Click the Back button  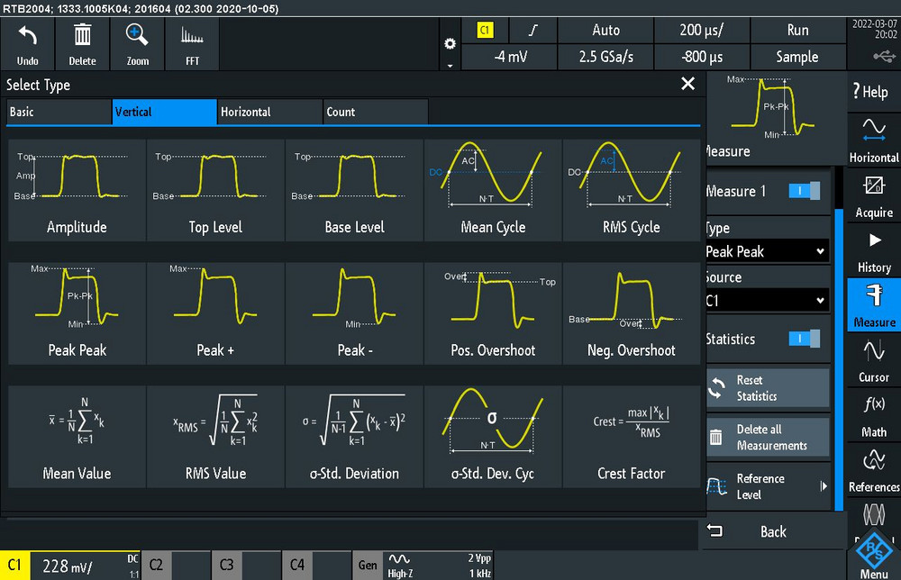click(772, 531)
